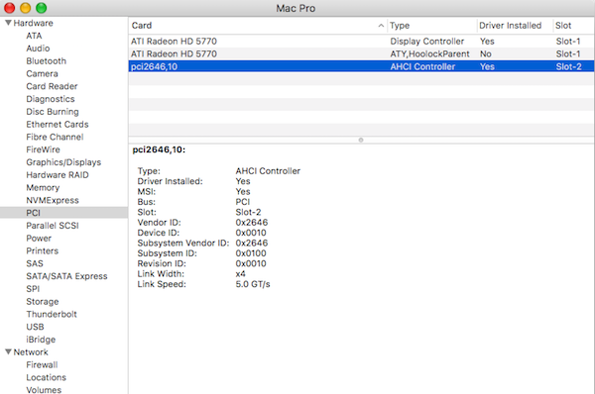Select SAS in the sidebar
Viewport: 595px width, 394px height.
(35, 263)
